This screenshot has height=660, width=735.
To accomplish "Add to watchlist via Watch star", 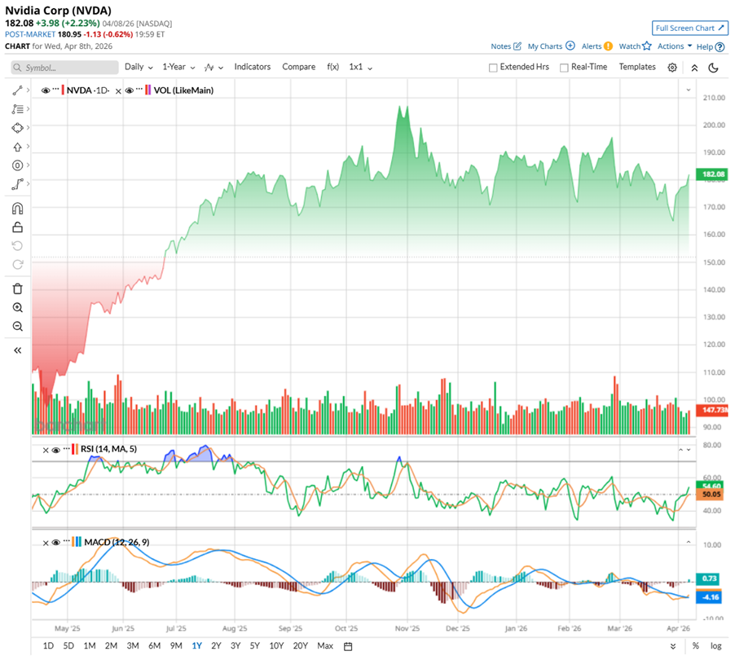I will pos(647,46).
